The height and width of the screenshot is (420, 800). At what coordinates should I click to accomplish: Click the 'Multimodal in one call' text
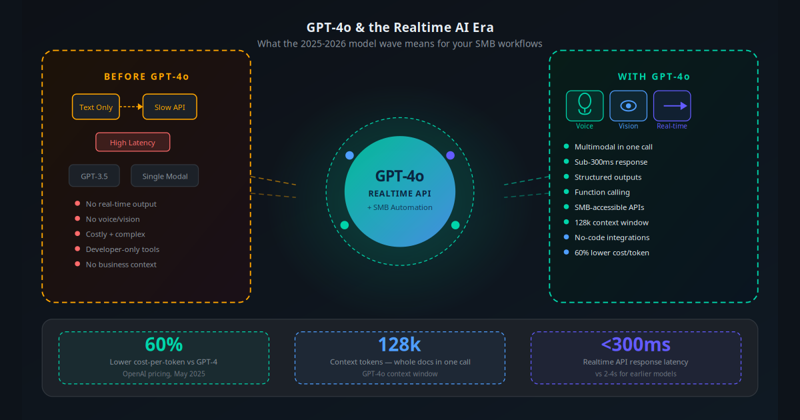[x=613, y=147]
